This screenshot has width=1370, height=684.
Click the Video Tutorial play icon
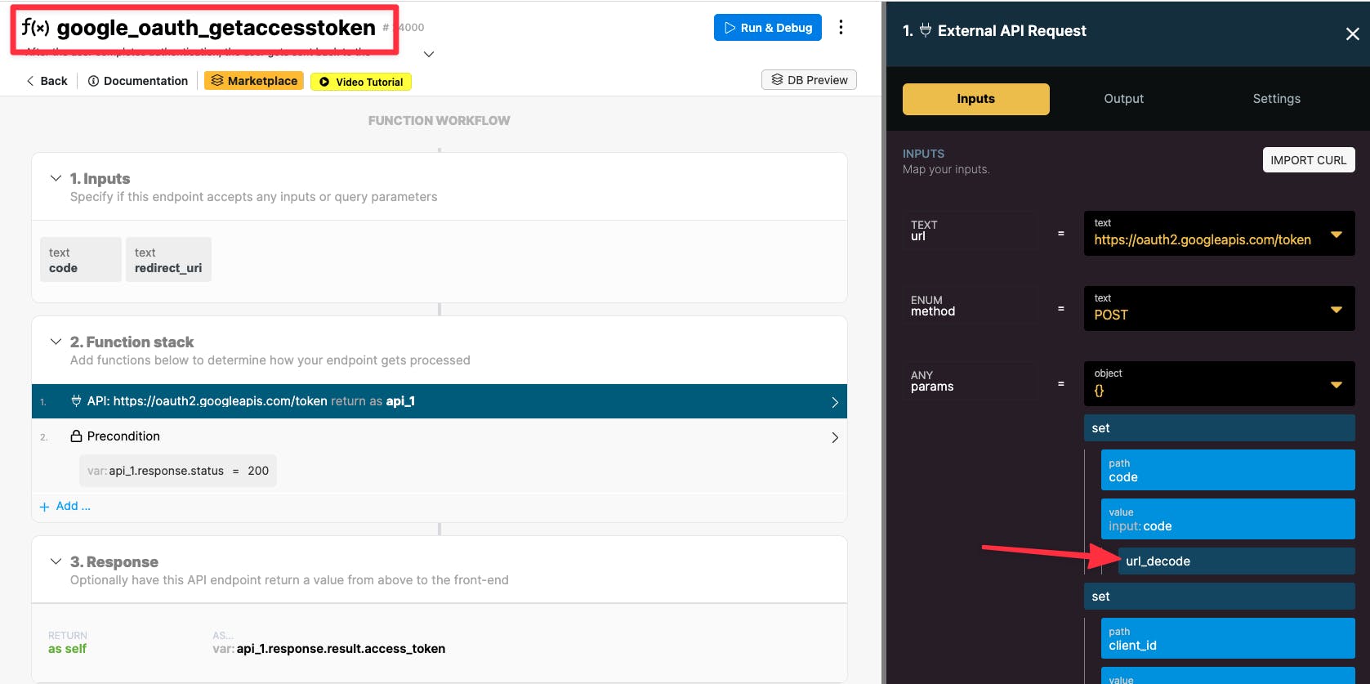(324, 82)
